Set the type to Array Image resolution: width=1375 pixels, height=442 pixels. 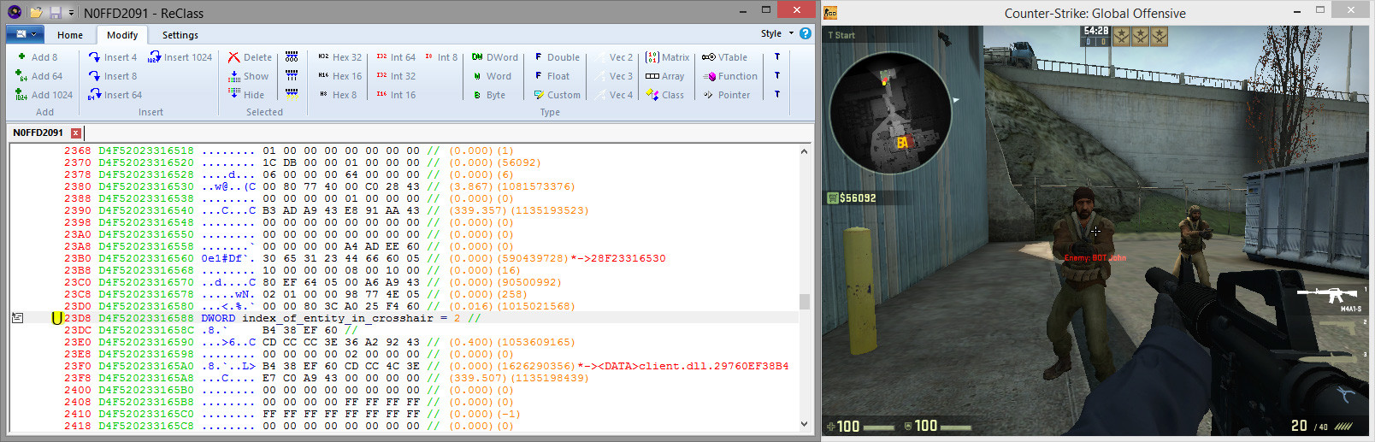point(665,76)
